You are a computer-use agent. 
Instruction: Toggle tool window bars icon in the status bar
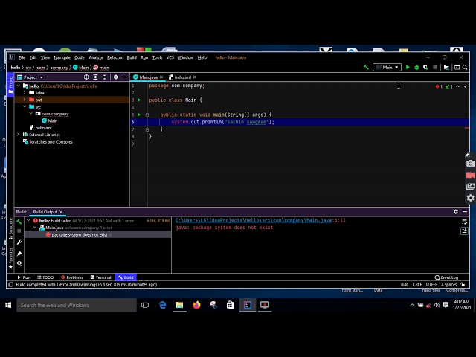11,284
